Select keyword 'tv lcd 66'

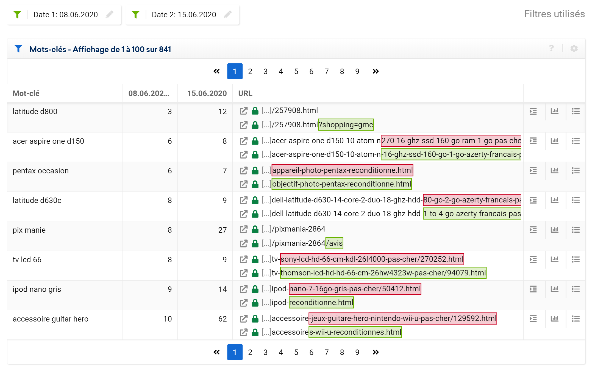(x=27, y=260)
